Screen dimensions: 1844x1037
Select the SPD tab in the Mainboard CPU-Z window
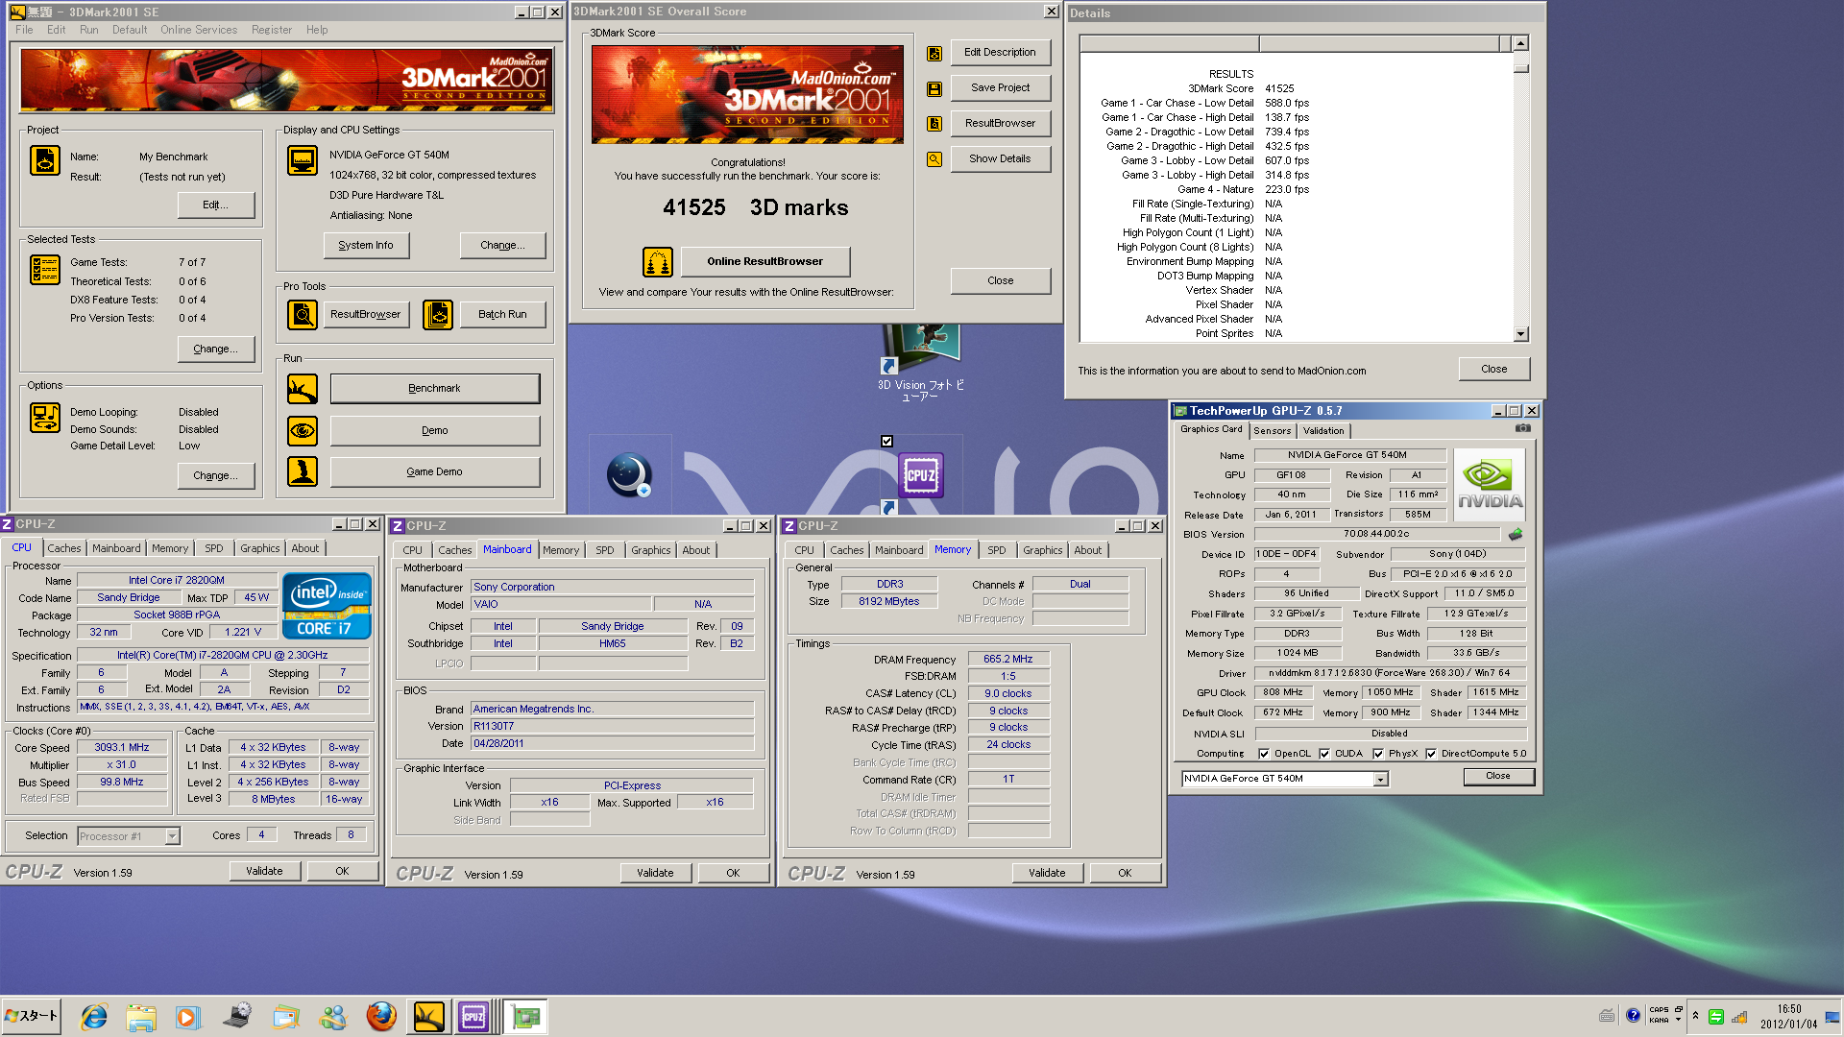(604, 550)
